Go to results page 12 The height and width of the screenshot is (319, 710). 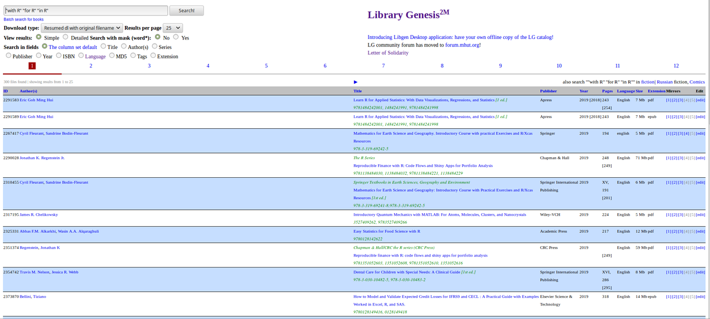pos(676,66)
